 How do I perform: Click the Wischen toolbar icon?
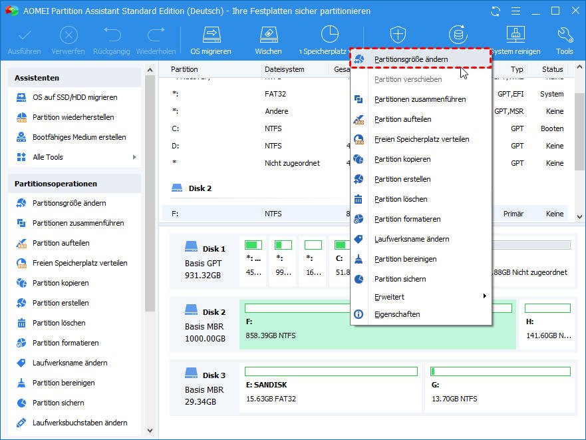click(268, 35)
